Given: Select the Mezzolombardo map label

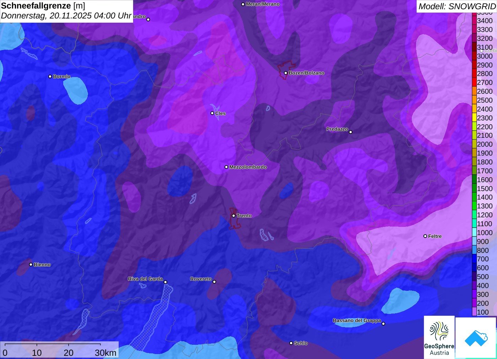Looking at the screenshot, I should point(248,167).
